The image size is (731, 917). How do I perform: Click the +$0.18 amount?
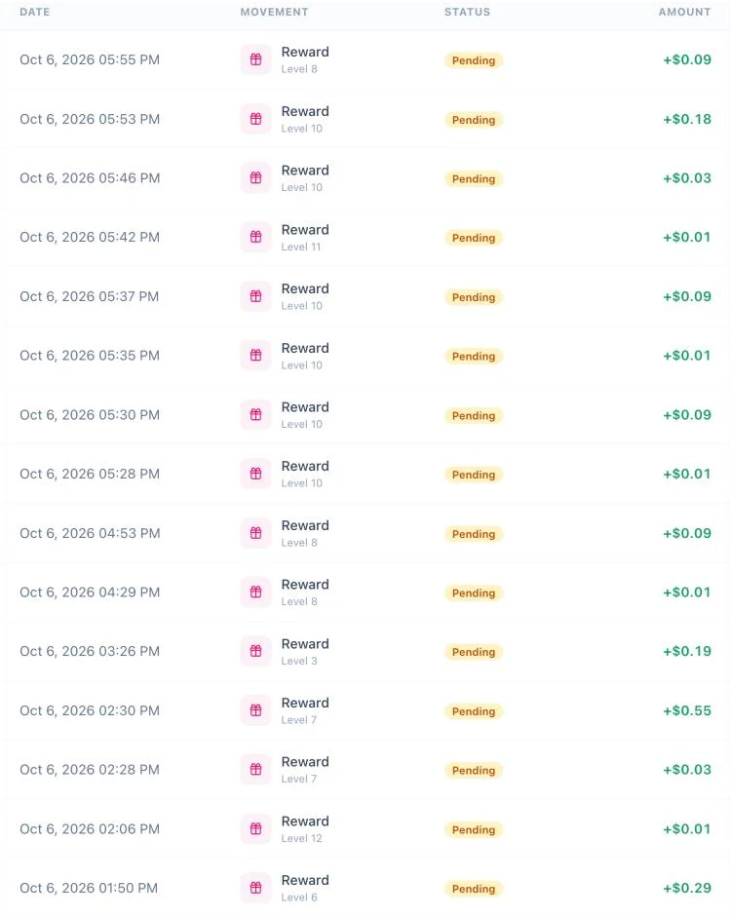point(687,119)
